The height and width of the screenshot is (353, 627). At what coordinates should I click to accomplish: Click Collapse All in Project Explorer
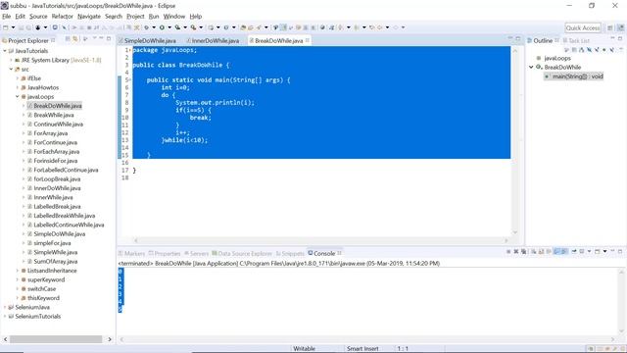(68, 39)
